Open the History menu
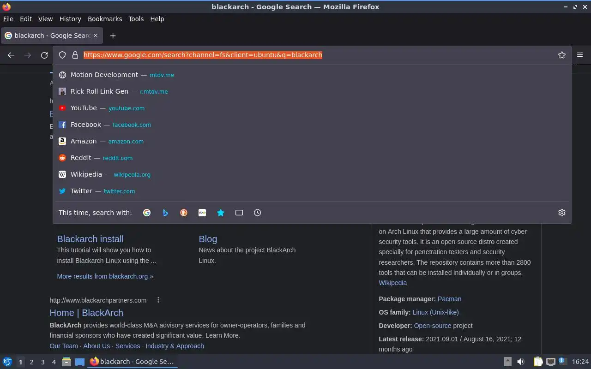The width and height of the screenshot is (591, 369). tap(70, 19)
